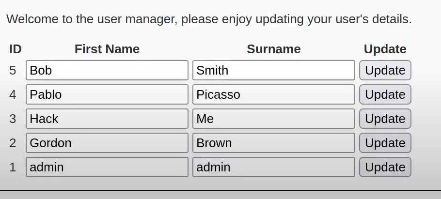Viewport: 441px width, 199px height.
Task: Click the first name field with Pablo
Action: 107,94
